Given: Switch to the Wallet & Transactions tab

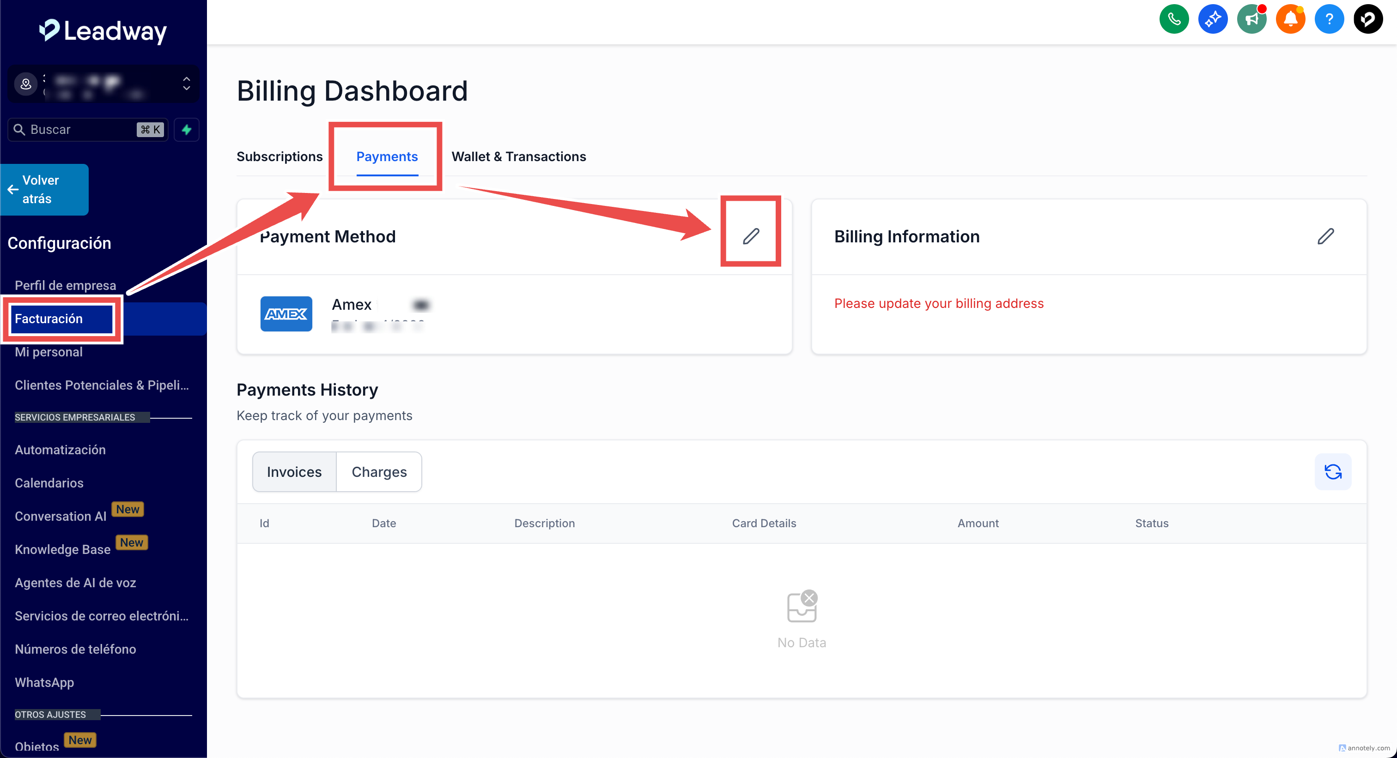Looking at the screenshot, I should click(x=518, y=156).
